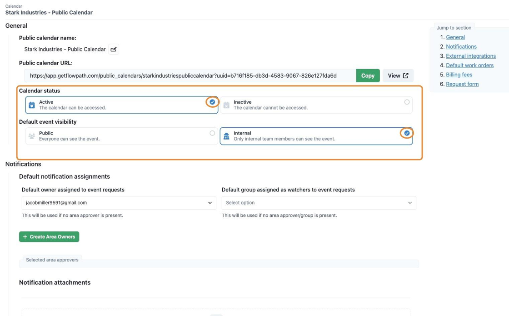Choose Public default event visibility radio
The height and width of the screenshot is (316, 509).
tap(212, 133)
